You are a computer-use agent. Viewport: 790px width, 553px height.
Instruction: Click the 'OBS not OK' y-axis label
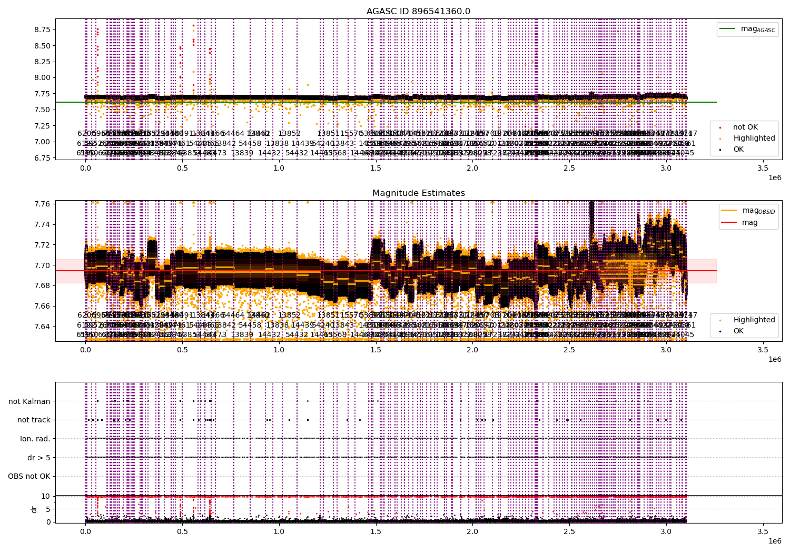(29, 477)
